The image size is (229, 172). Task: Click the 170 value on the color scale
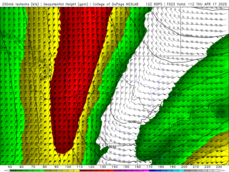[x=149, y=167]
